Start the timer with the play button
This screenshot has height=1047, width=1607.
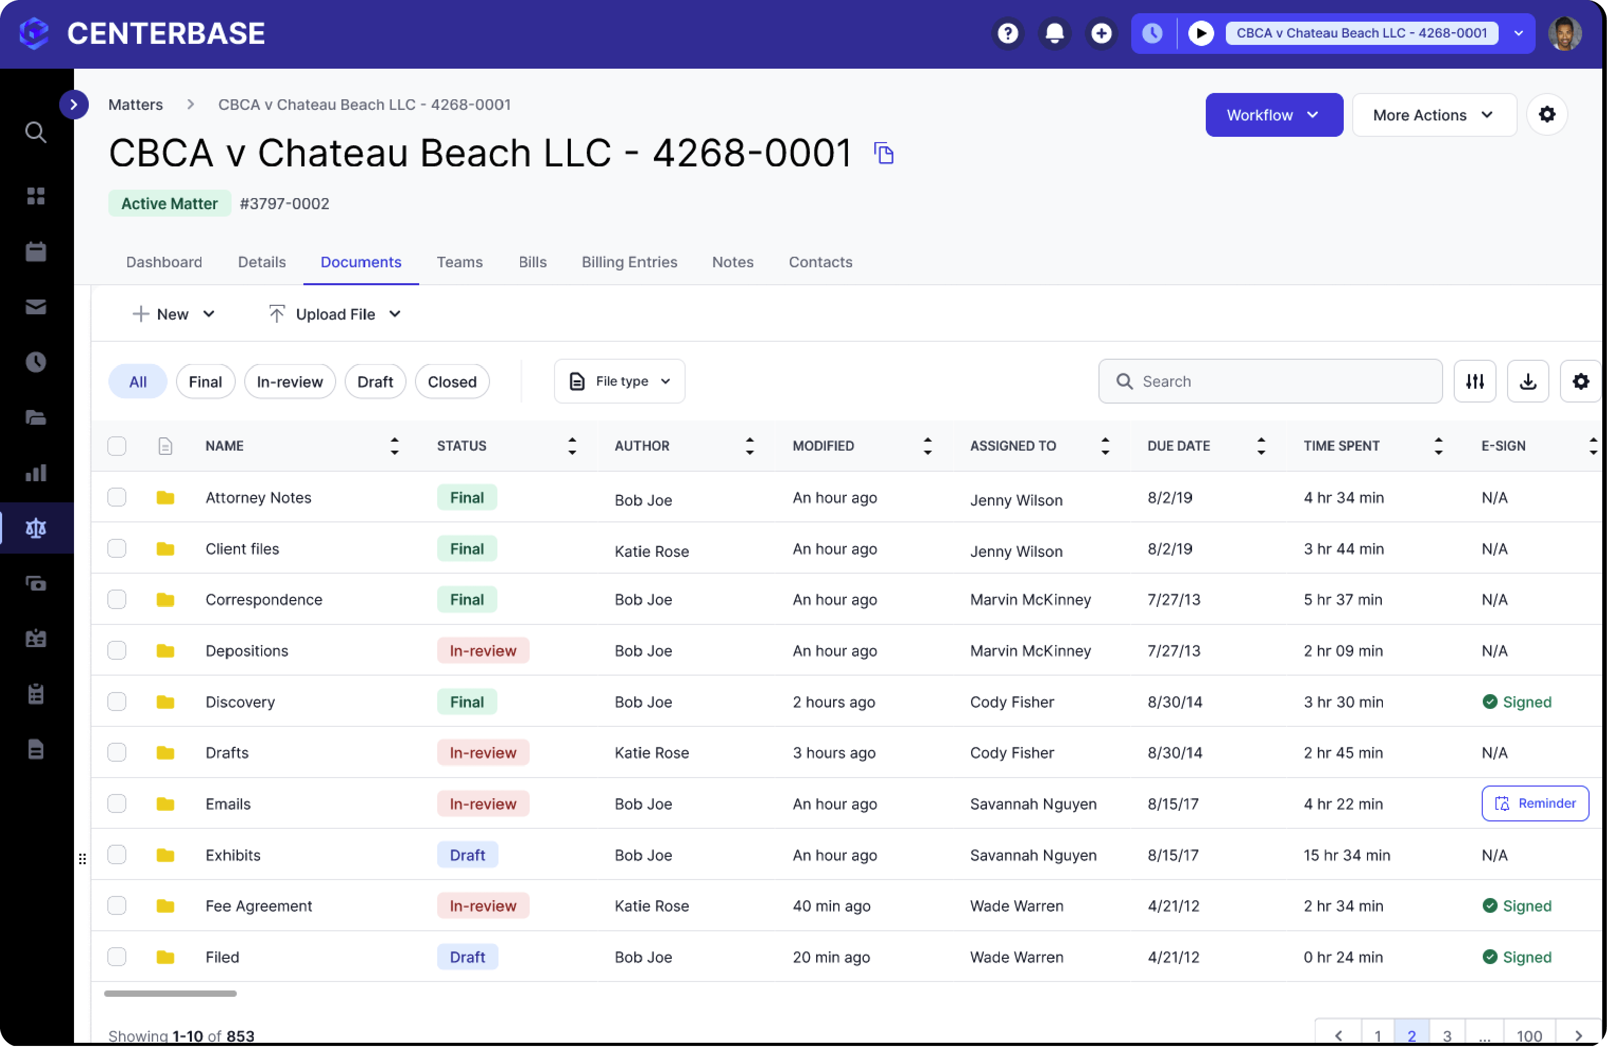coord(1200,32)
